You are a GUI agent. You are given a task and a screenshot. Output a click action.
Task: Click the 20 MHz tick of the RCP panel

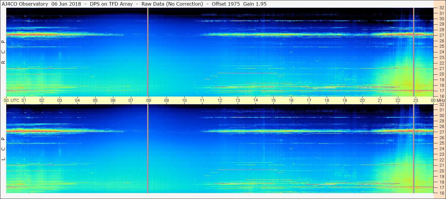coord(441,74)
